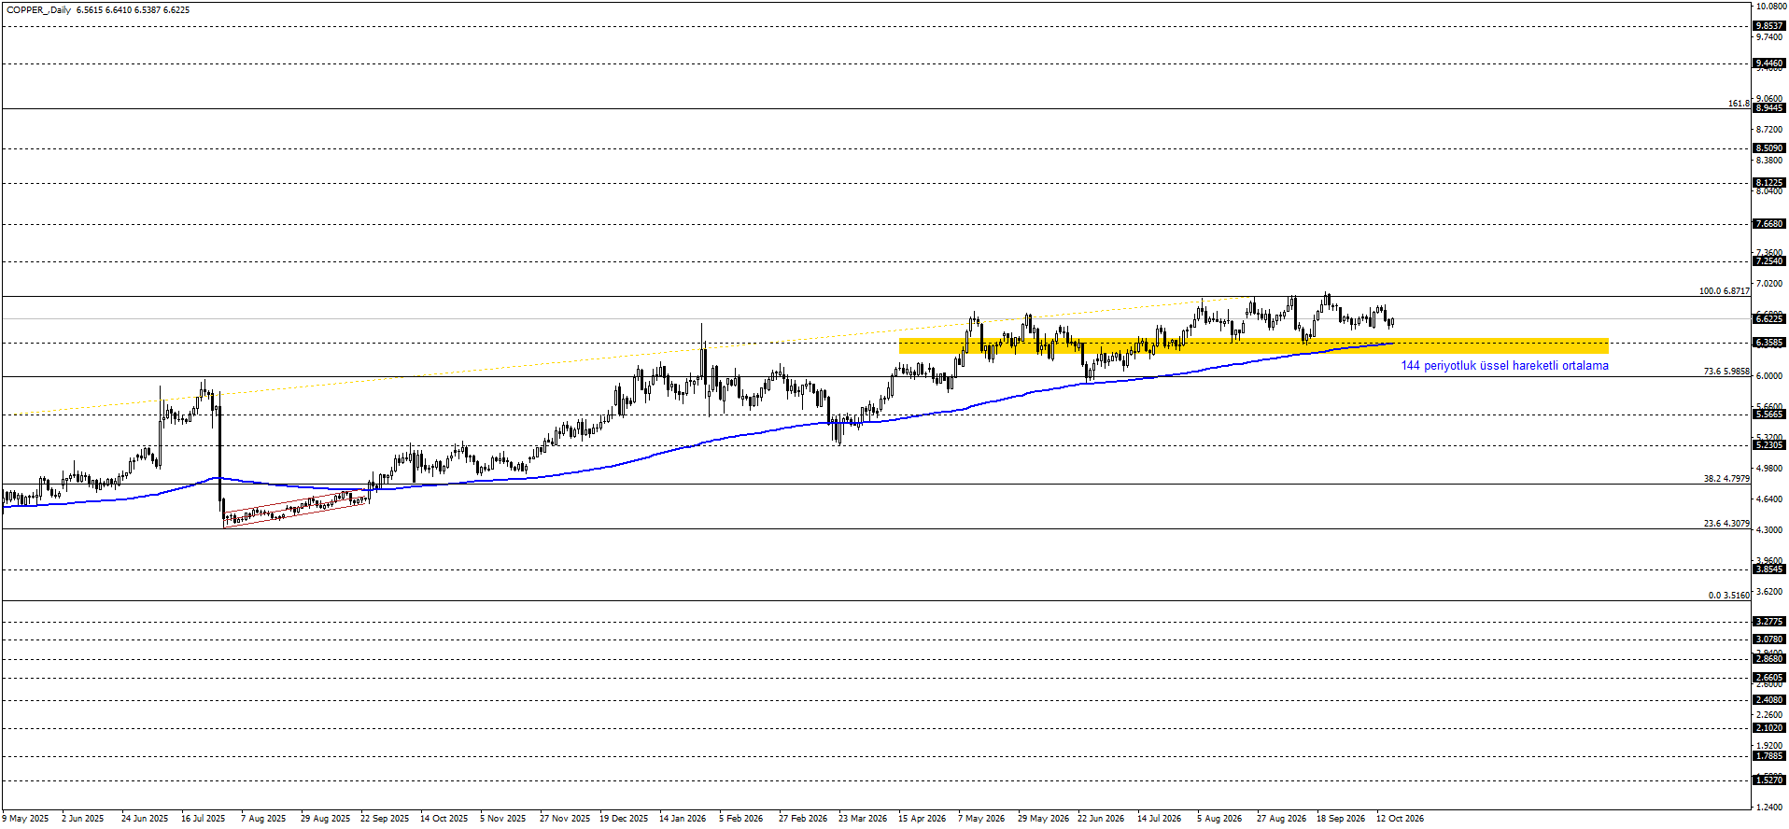Click the '15 Apr 2026' date label
This screenshot has height=829, width=1789.
[922, 819]
